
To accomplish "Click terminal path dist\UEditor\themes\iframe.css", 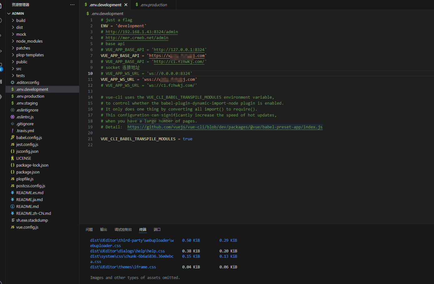I will pyautogui.click(x=123, y=267).
